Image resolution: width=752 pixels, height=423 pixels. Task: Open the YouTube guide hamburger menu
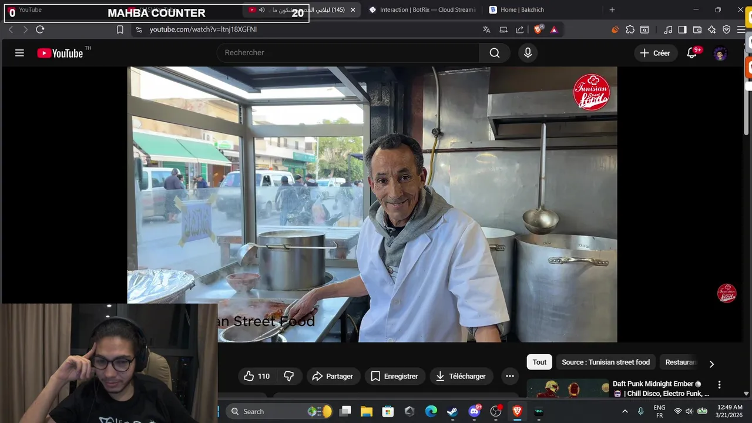(x=19, y=53)
